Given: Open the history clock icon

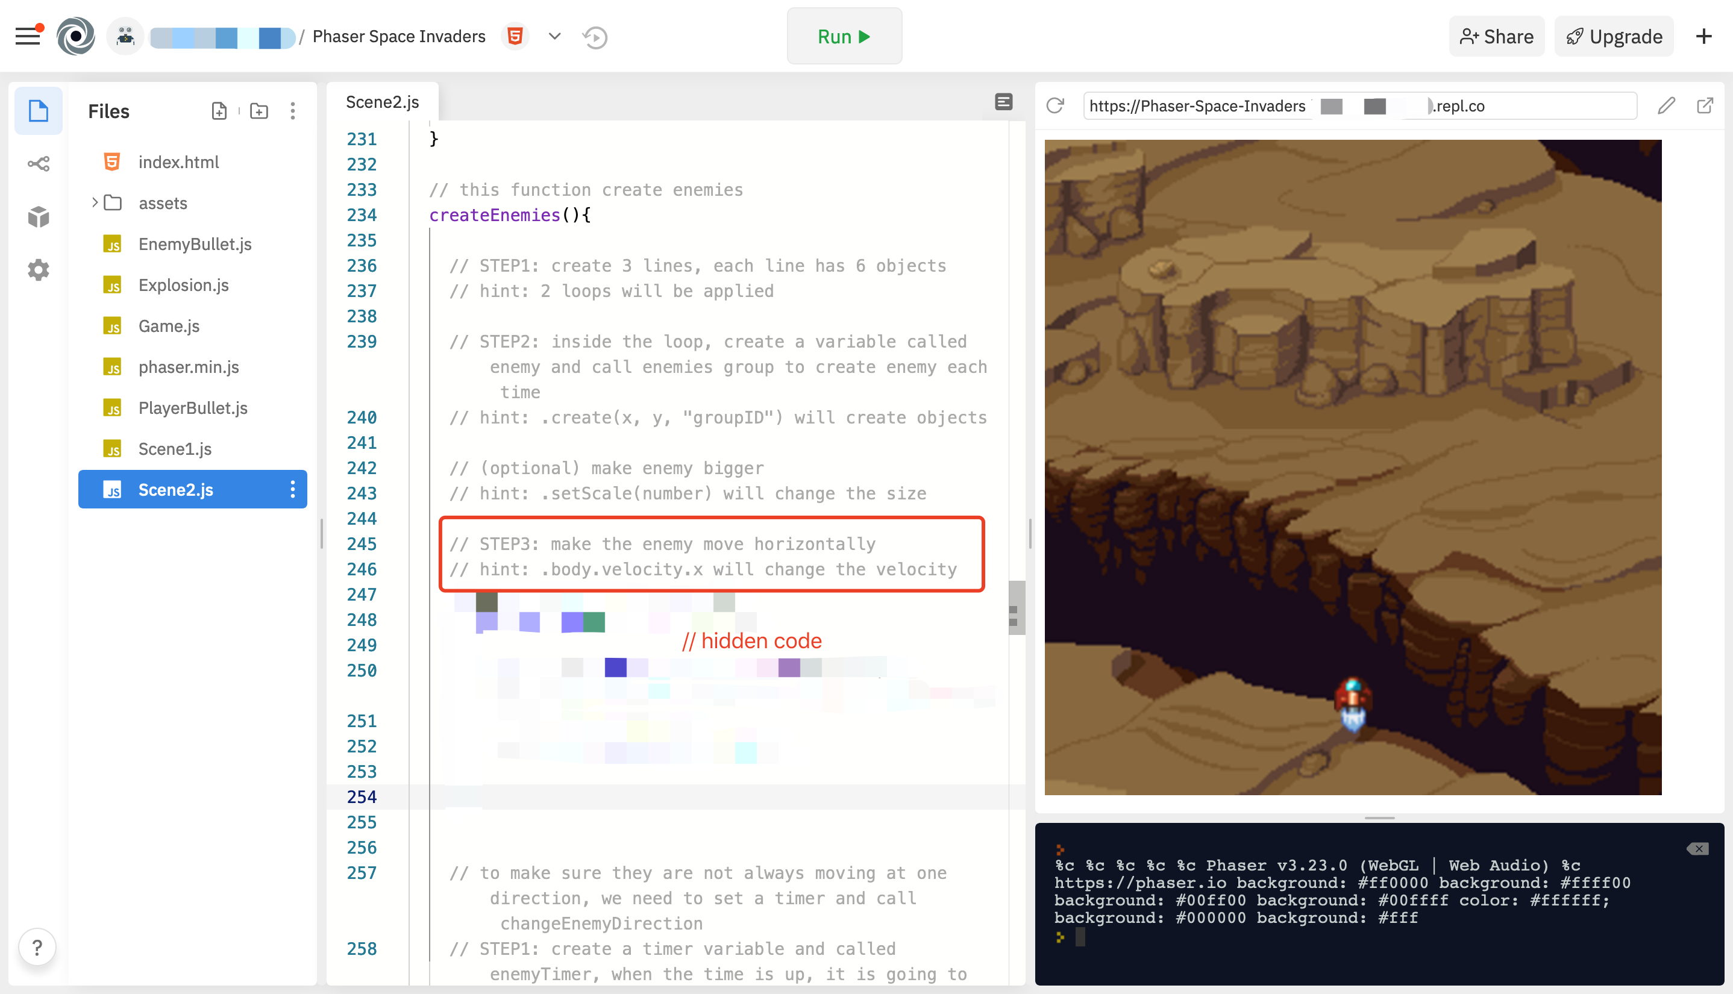Looking at the screenshot, I should [x=595, y=37].
